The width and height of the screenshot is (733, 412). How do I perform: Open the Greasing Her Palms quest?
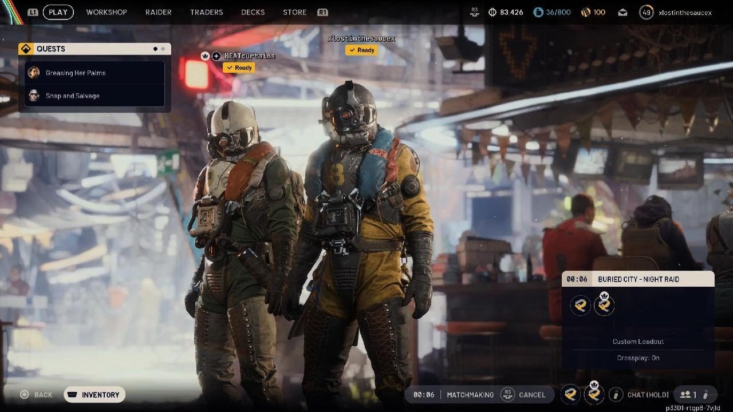95,73
